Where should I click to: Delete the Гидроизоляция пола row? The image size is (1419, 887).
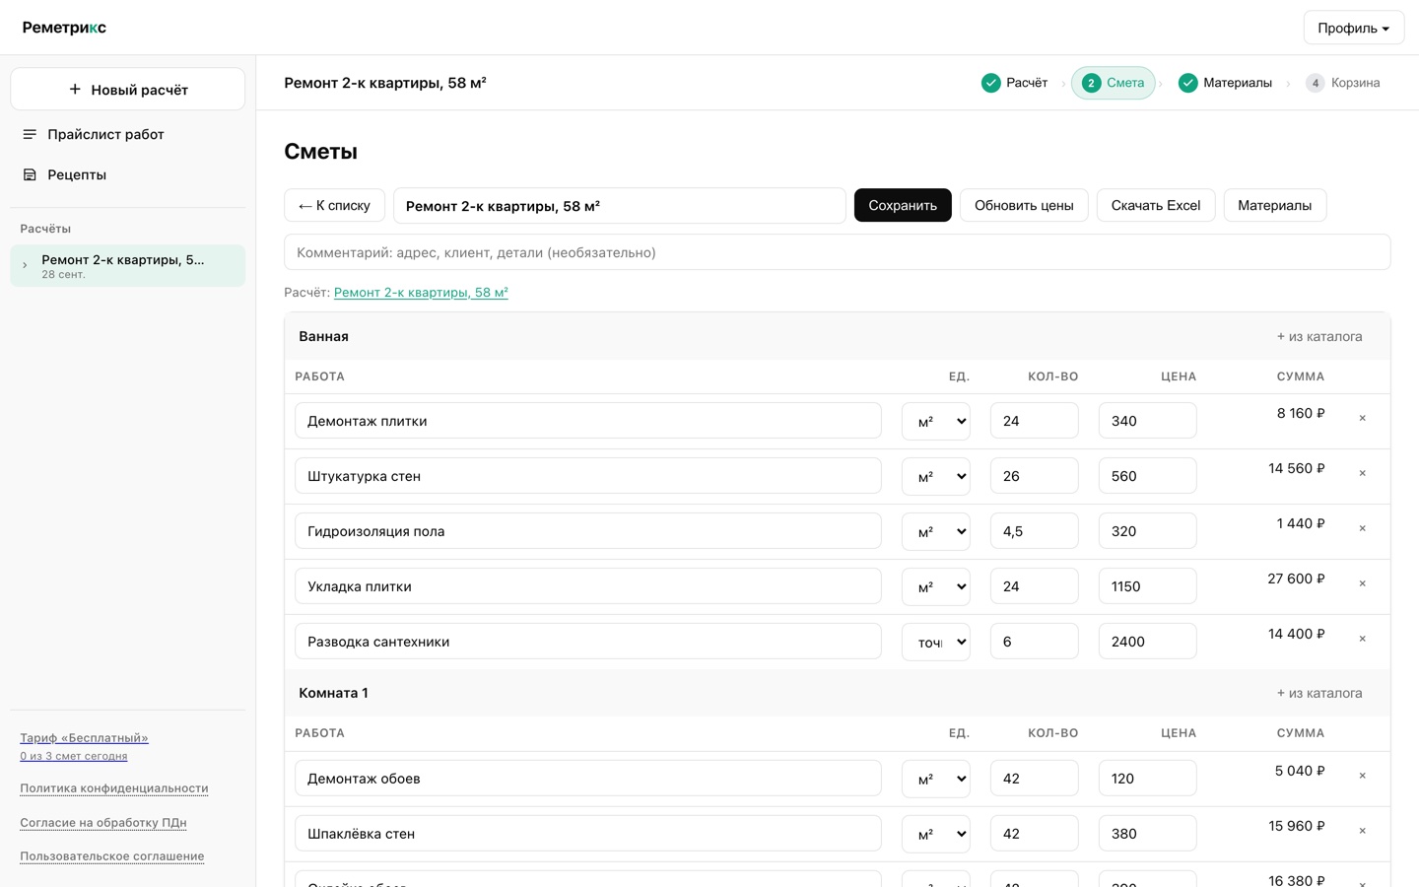coord(1363,529)
